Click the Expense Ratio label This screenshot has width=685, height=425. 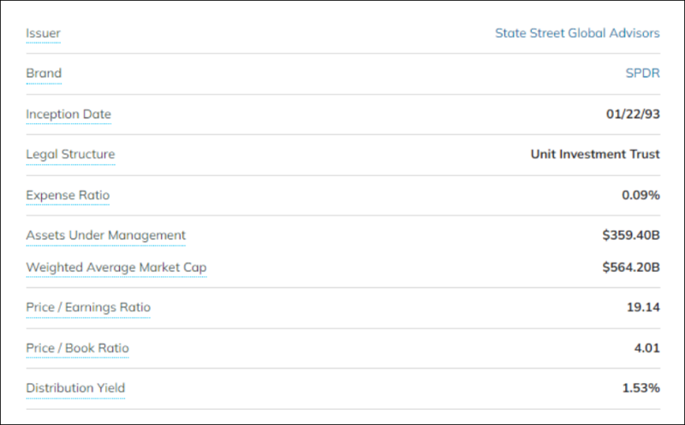(68, 195)
